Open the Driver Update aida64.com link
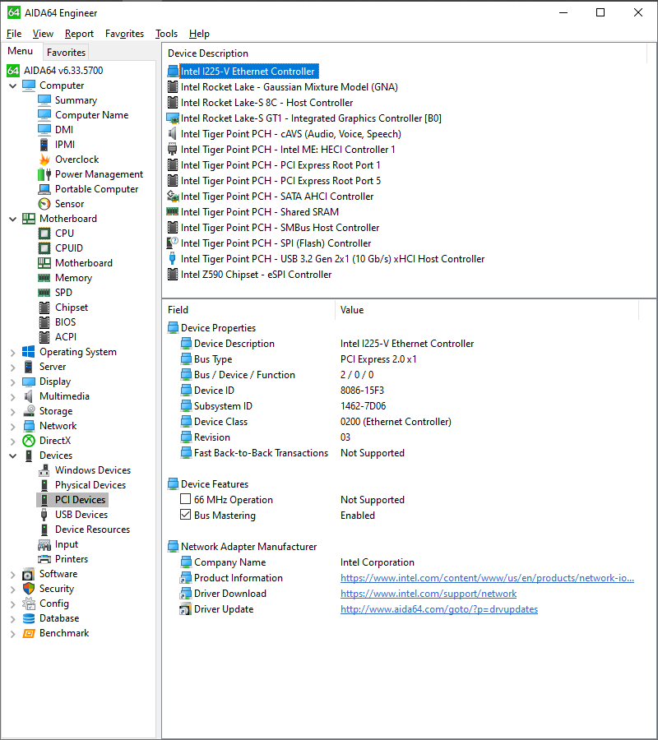 coord(439,608)
